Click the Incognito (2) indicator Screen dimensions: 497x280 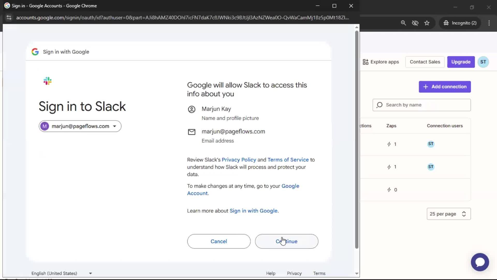(460, 23)
